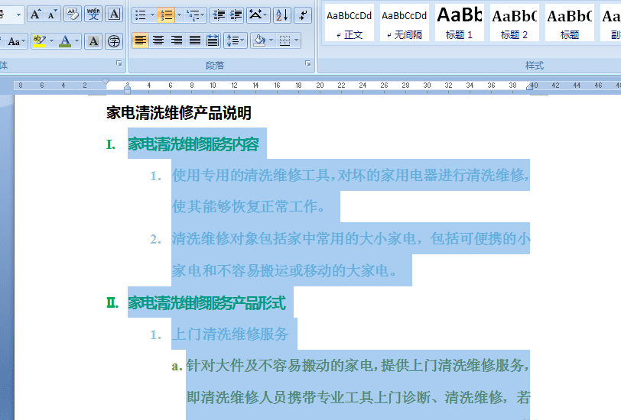Open the Phonetic Guide (wén) tool

click(93, 15)
